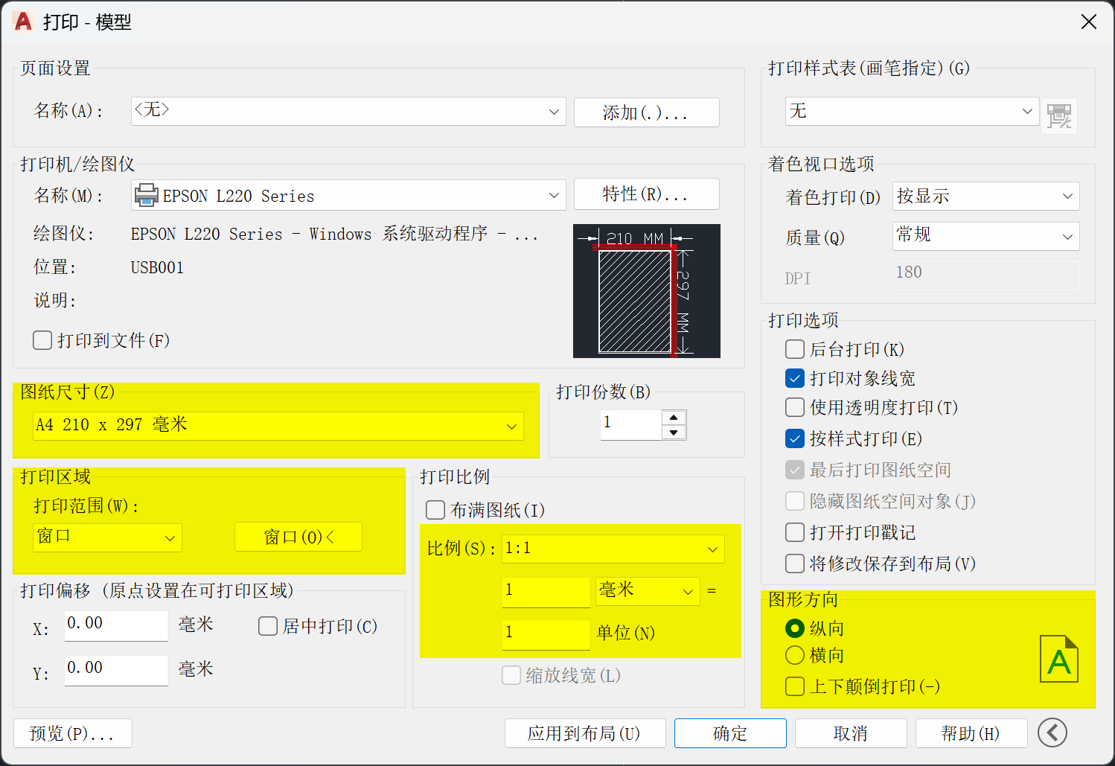This screenshot has height=766, width=1115.
Task: Expand the 比例 1:1 scale dropdown
Action: pos(613,549)
